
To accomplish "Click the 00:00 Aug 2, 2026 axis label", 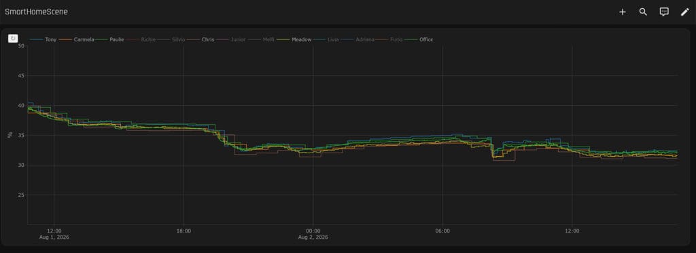I will pos(313,234).
